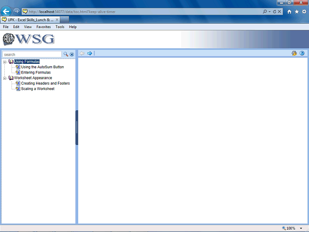Collapse the Using Formulas module
This screenshot has width=309, height=232.
tap(5, 62)
